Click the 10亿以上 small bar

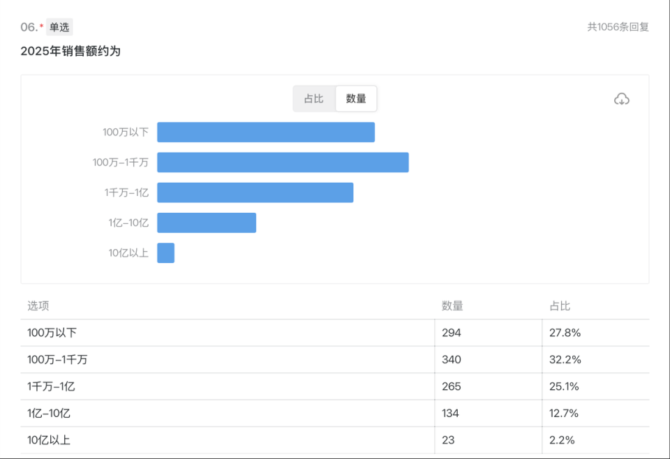point(165,253)
